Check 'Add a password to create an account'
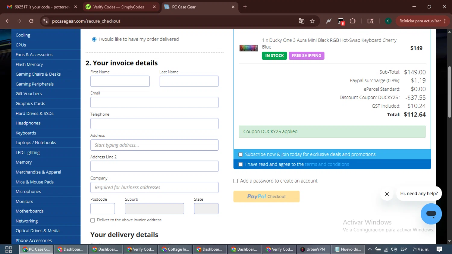 click(x=236, y=181)
